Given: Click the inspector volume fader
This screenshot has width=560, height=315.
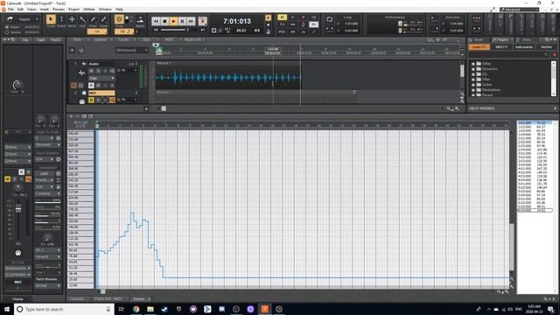Looking at the screenshot, I should pos(18,208).
